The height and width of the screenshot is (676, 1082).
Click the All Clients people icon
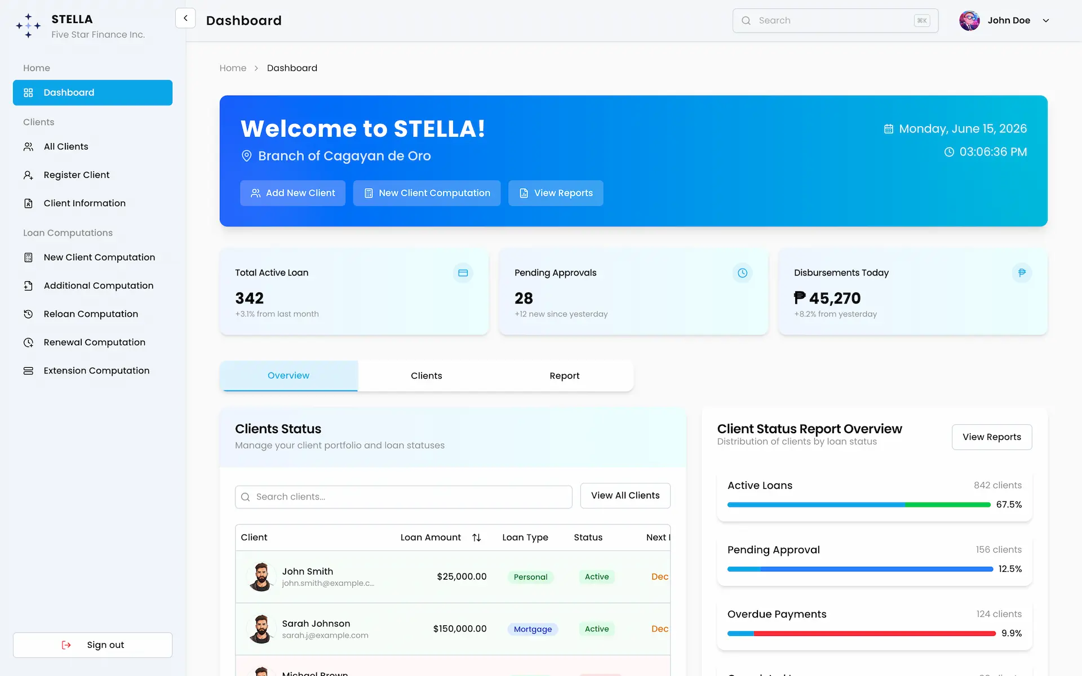pos(28,146)
